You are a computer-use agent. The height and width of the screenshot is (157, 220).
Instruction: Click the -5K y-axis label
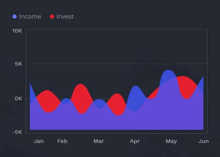tap(17, 132)
